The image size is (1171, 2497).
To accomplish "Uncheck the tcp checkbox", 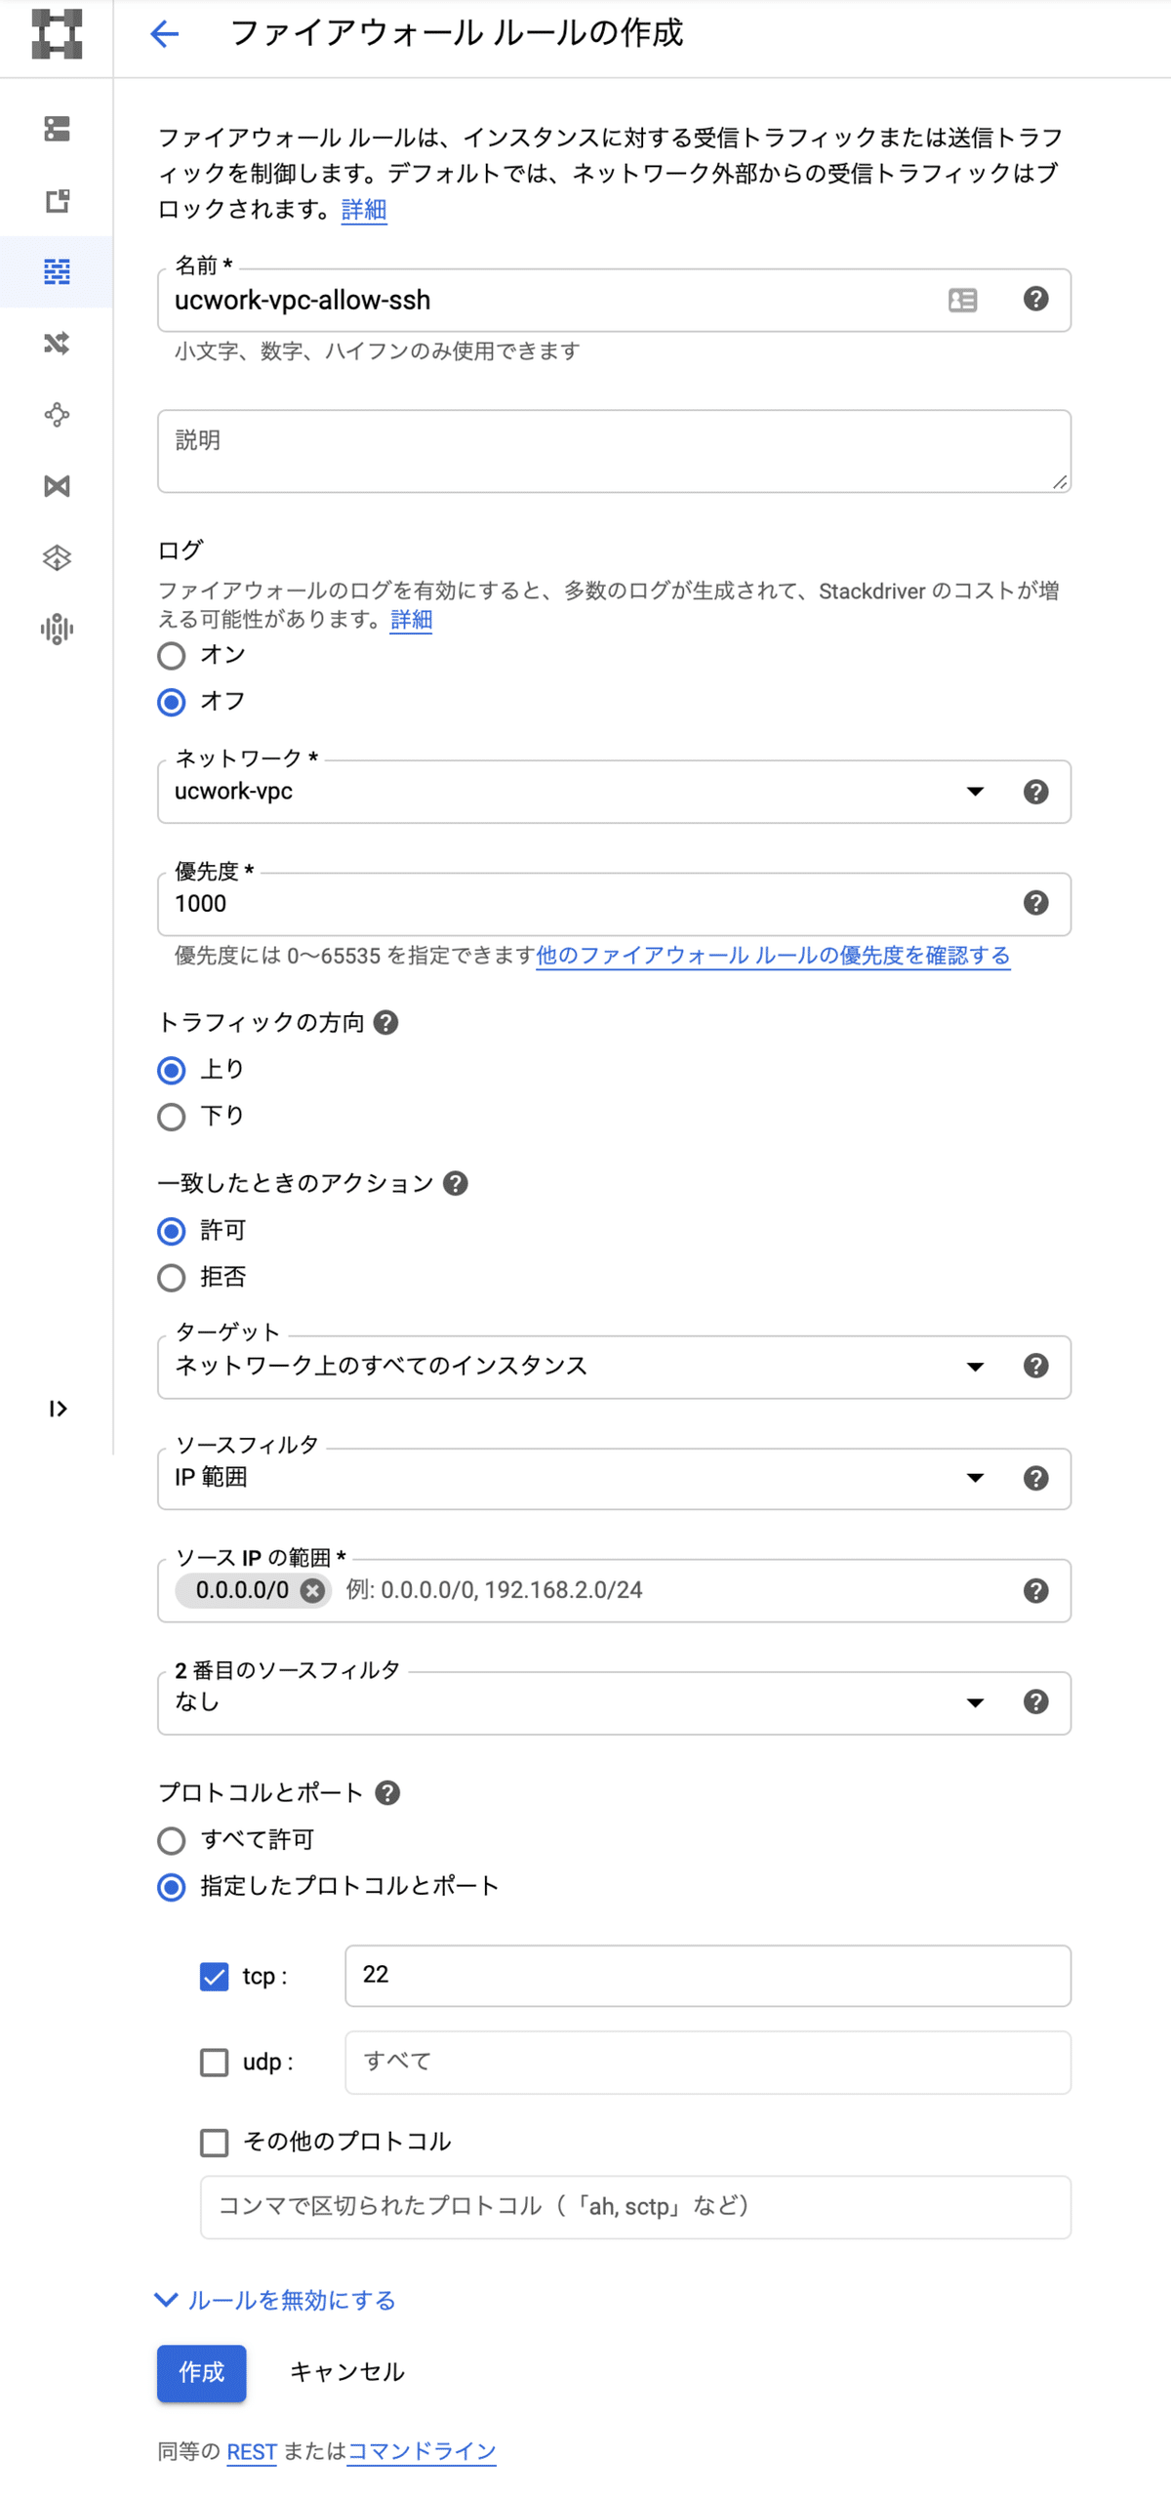I will tap(215, 1977).
